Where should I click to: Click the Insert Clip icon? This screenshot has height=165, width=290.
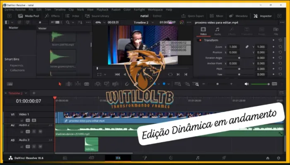pos(98,84)
